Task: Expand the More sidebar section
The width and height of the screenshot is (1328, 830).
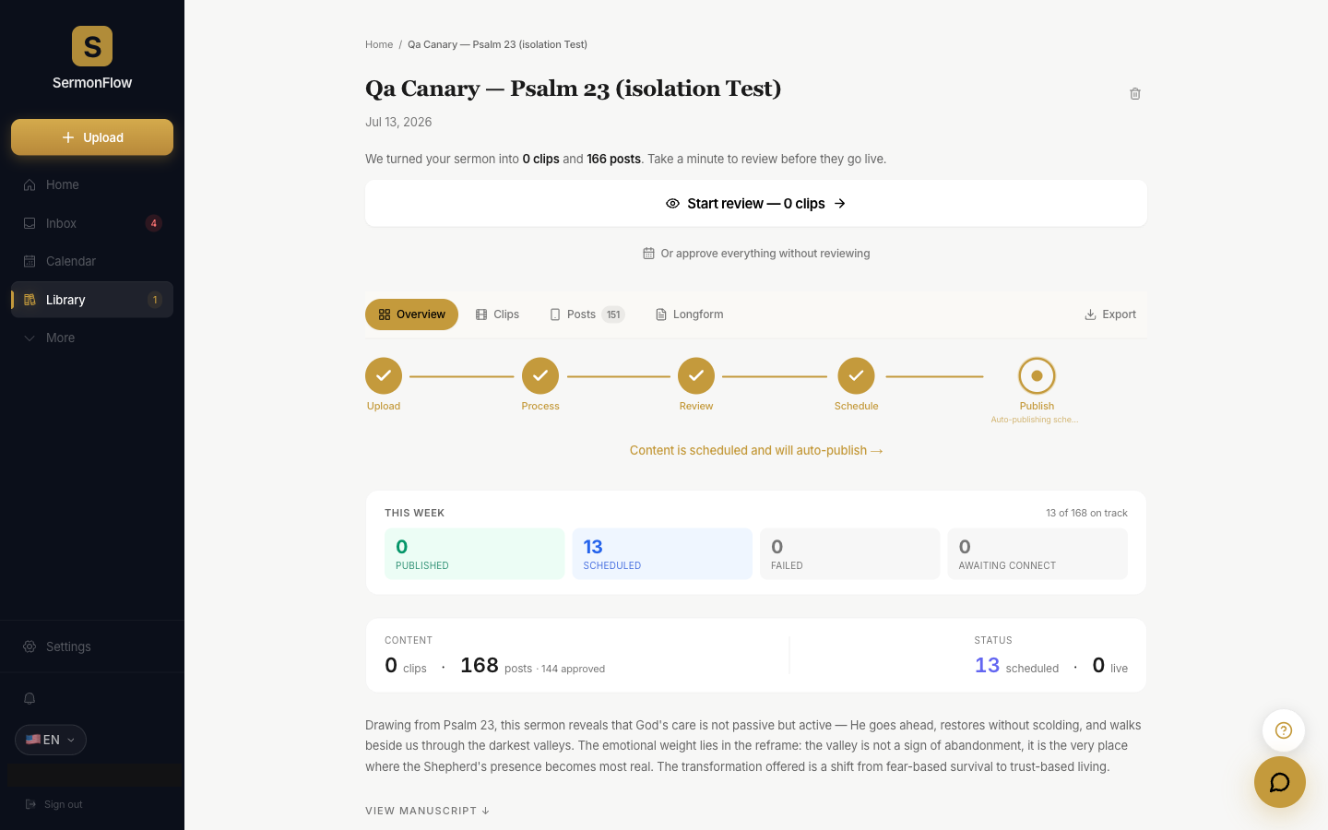Action: [92, 338]
